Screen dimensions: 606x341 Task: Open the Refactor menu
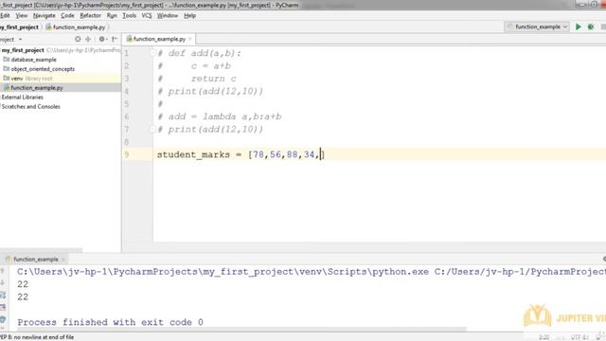(91, 15)
